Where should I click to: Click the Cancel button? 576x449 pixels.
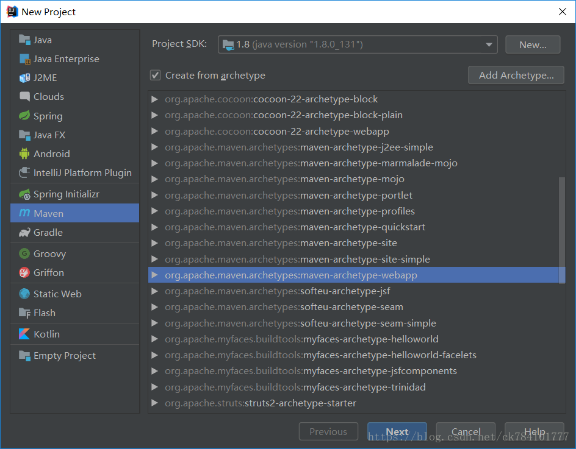[x=466, y=431]
